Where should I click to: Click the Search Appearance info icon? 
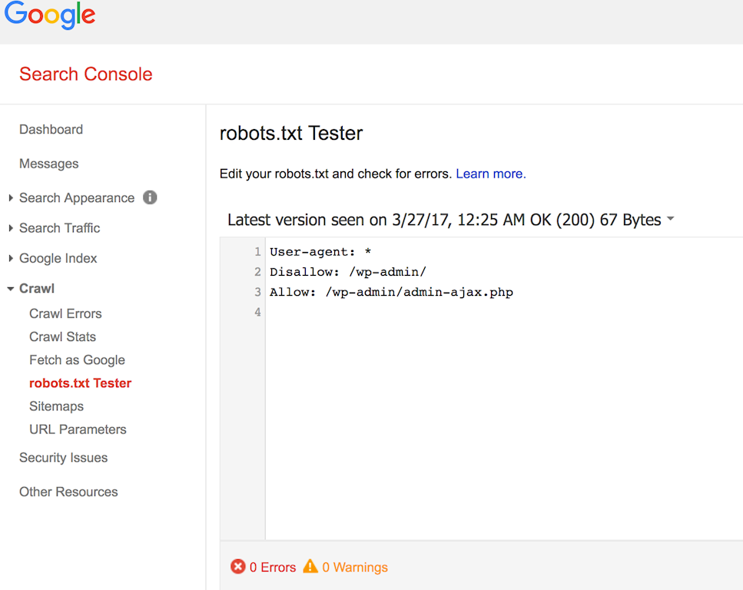click(x=151, y=197)
